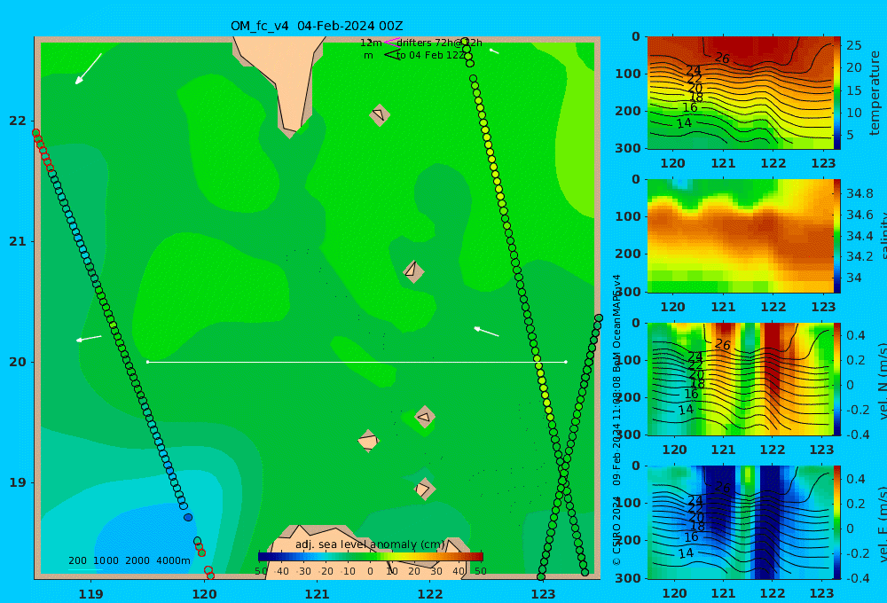The width and height of the screenshot is (887, 603).
Task: Click the 'adj. sea level anomaly (cm)' label
Action: tap(370, 544)
